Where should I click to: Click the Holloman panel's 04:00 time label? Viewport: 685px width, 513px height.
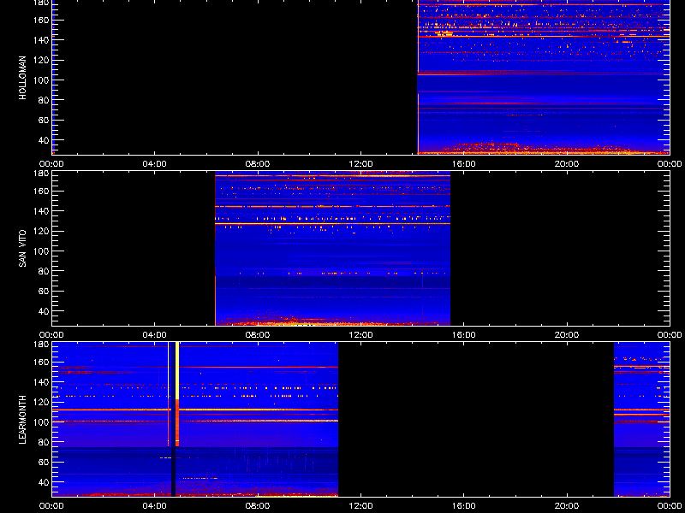click(155, 164)
